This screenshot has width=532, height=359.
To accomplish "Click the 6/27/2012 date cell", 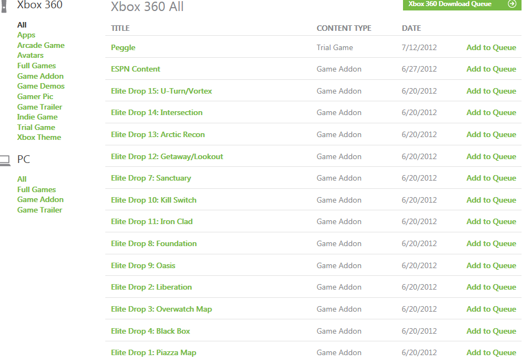I will (x=419, y=69).
